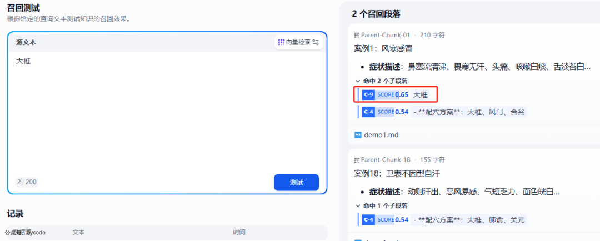The width and height of the screenshot is (600, 241).
Task: Click the markdown file icon beside demo1.md
Action: 358,135
